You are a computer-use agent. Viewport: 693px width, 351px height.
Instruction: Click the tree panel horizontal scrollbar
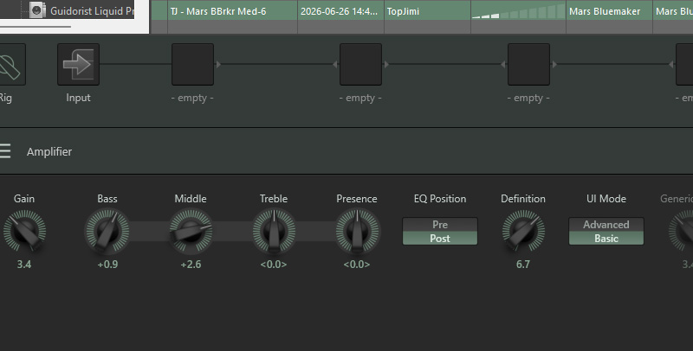36,27
